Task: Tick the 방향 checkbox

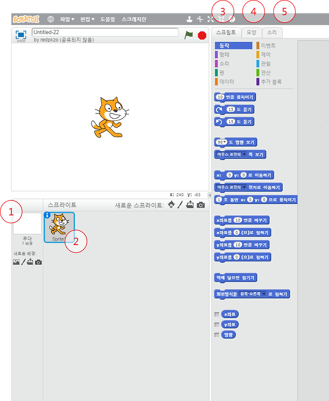Action: [217, 335]
